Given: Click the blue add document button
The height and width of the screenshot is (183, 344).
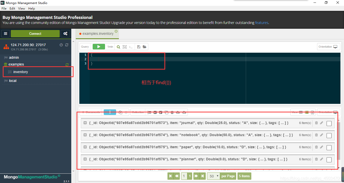Looking at the screenshot, I should click(110, 112).
